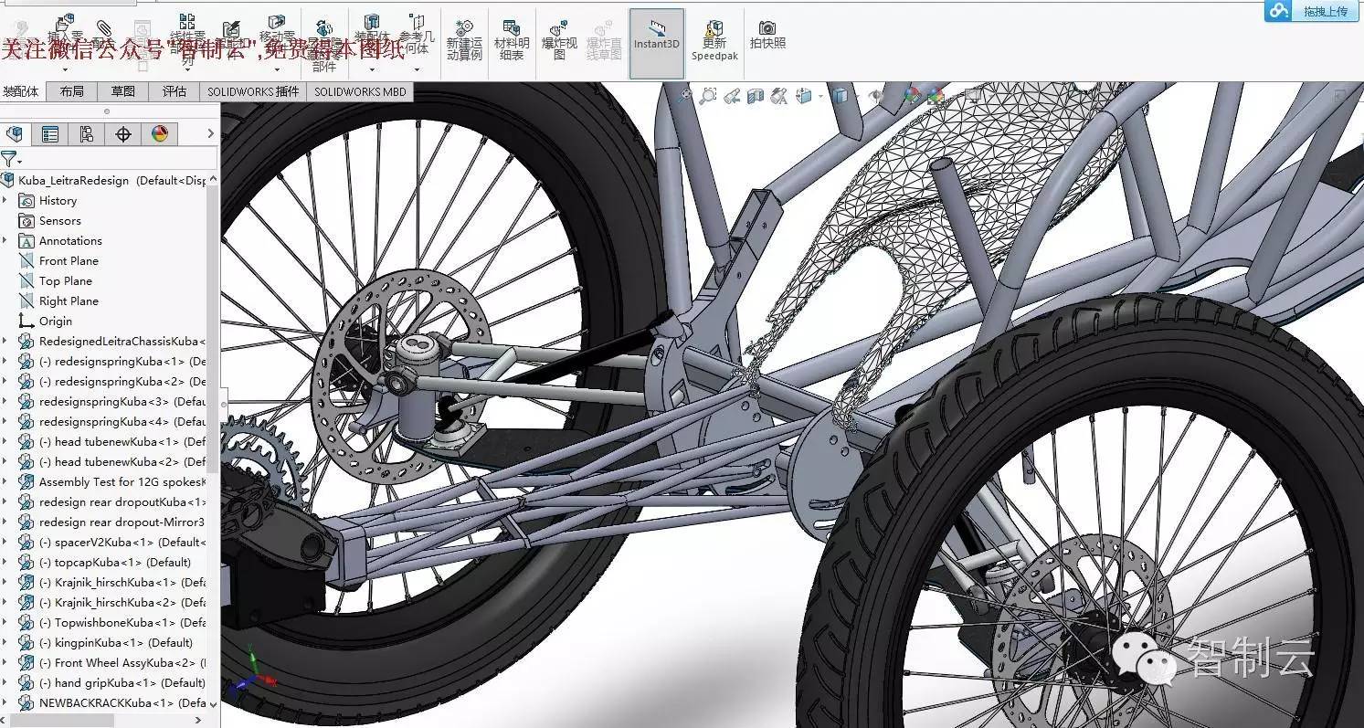This screenshot has height=728, width=1364.
Task: Click the Zoom to Fit view icon
Action: tap(685, 95)
